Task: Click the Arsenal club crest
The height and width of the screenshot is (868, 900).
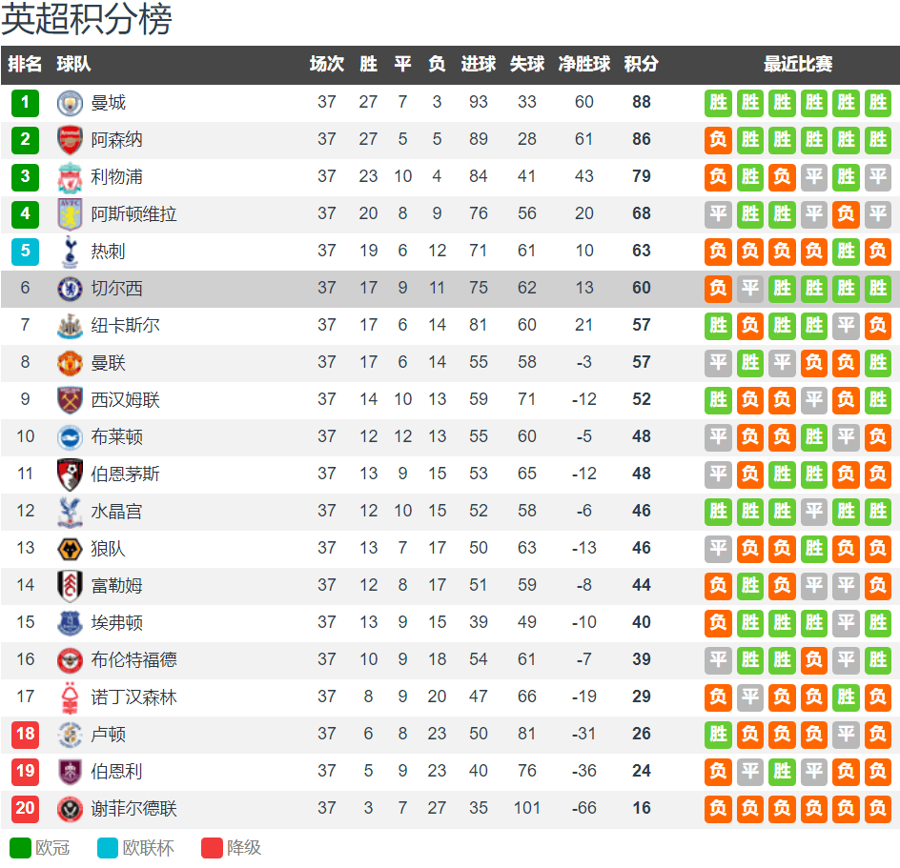Action: (x=70, y=140)
